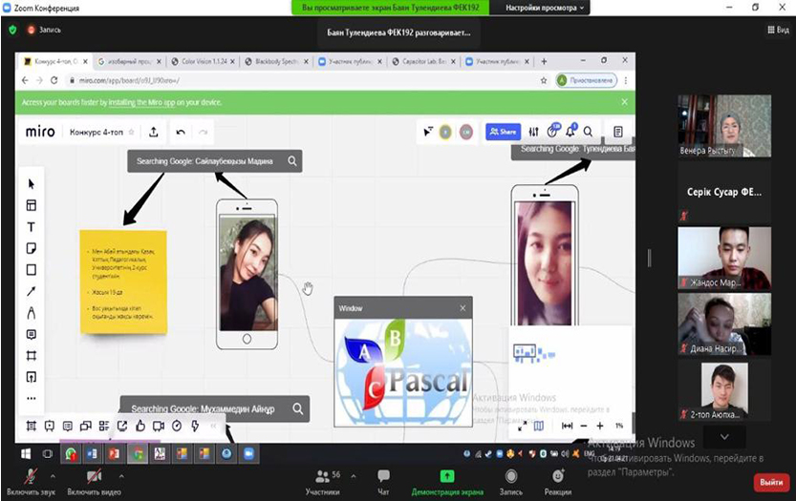Click search icon in Сайлаубекқызы Мадина bar

click(292, 160)
